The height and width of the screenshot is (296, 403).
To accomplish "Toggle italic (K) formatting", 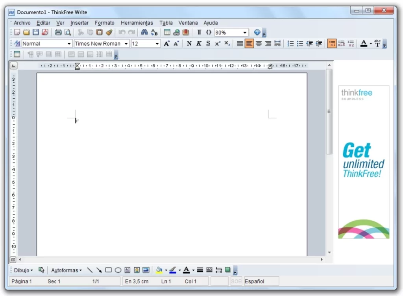I will [x=199, y=44].
